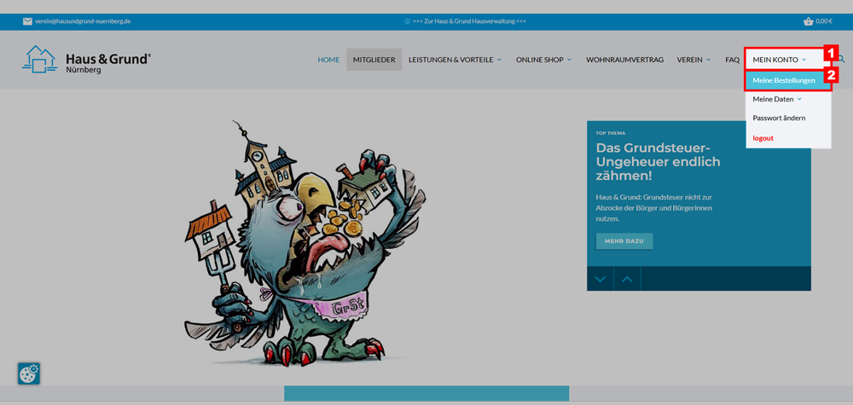Image resolution: width=853 pixels, height=405 pixels.
Task: Choose Passwort ändern in account menu
Action: click(779, 118)
